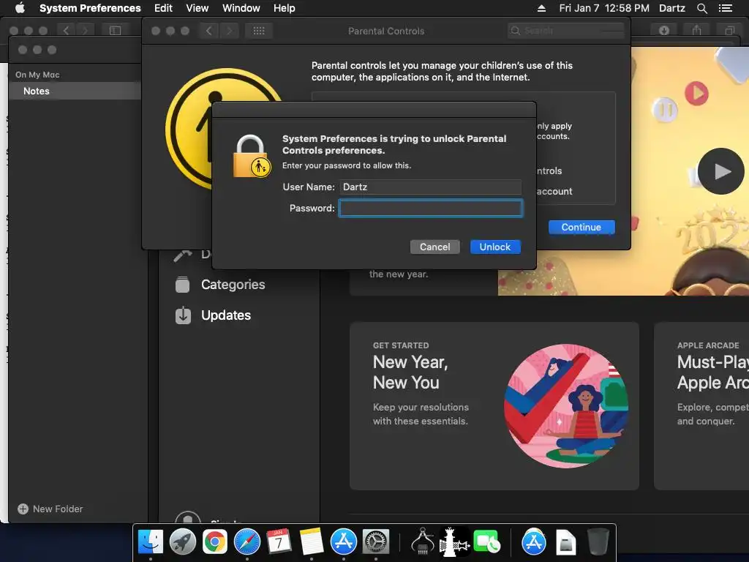Click Unlock in the password dialog

495,247
